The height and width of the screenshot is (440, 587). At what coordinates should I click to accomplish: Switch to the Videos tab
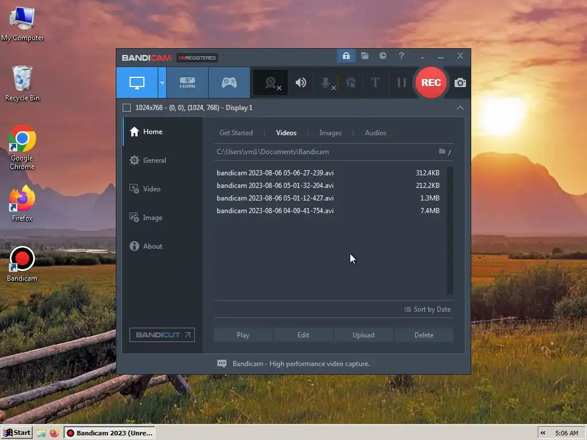coord(286,133)
